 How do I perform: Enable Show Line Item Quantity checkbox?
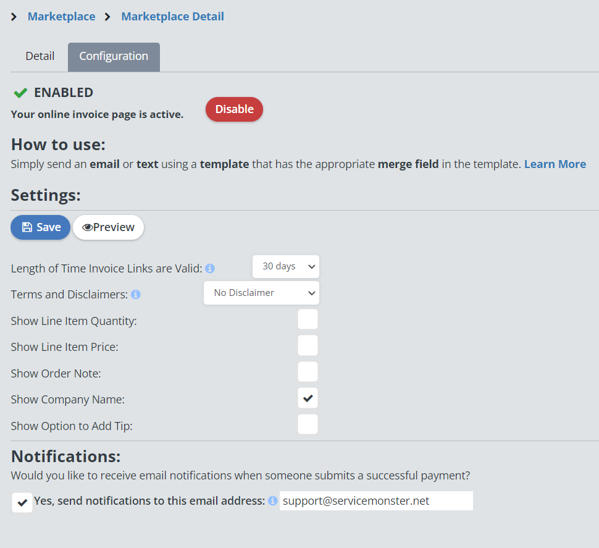point(308,319)
